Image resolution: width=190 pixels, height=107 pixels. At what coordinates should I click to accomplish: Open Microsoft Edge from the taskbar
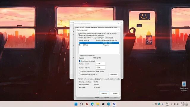(92, 104)
